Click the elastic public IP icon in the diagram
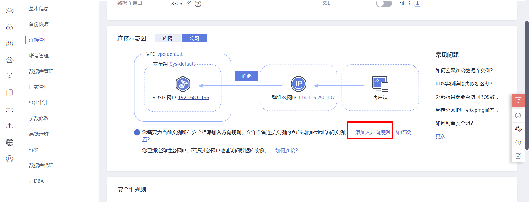The image size is (529, 202). pos(298,84)
